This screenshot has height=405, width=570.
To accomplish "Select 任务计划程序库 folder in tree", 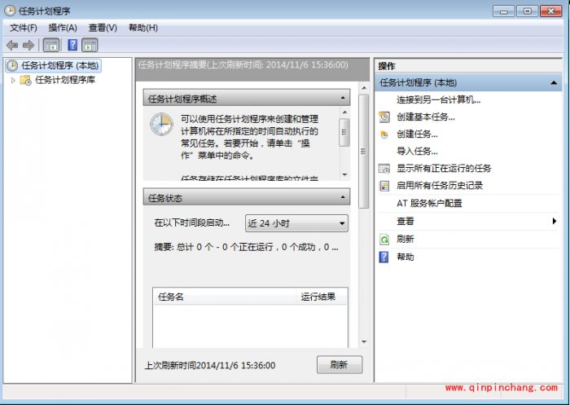I will coord(64,80).
